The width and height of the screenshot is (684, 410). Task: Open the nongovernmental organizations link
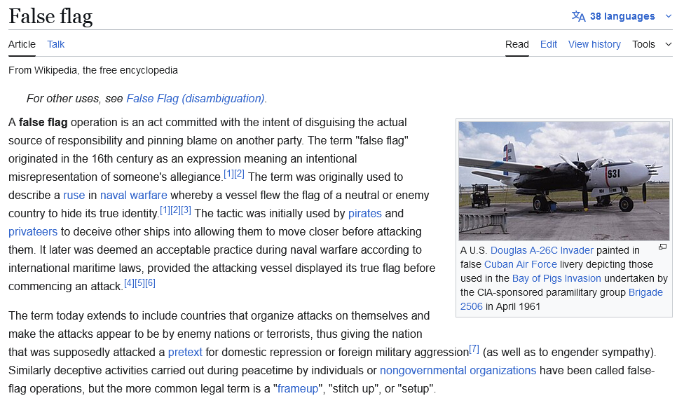click(x=458, y=370)
